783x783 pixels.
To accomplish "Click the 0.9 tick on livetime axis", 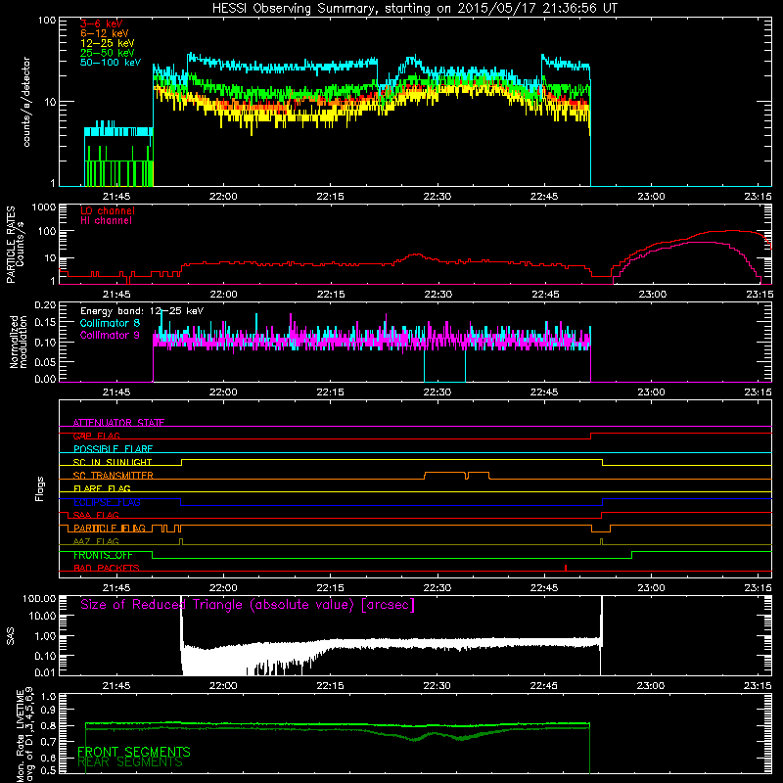I will click(48, 710).
